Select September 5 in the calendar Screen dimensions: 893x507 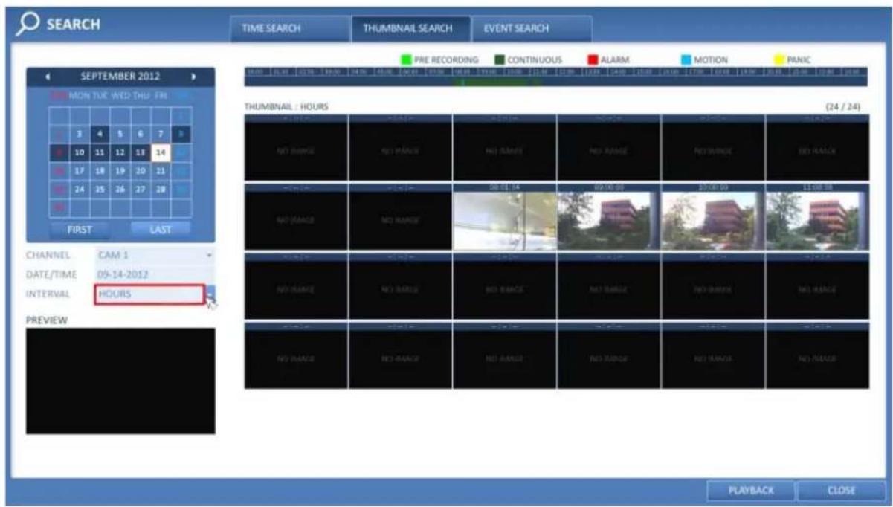(120, 135)
